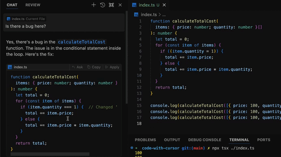Click TypeScript icon in code block header
This screenshot has height=157, width=281.
click(x=10, y=67)
